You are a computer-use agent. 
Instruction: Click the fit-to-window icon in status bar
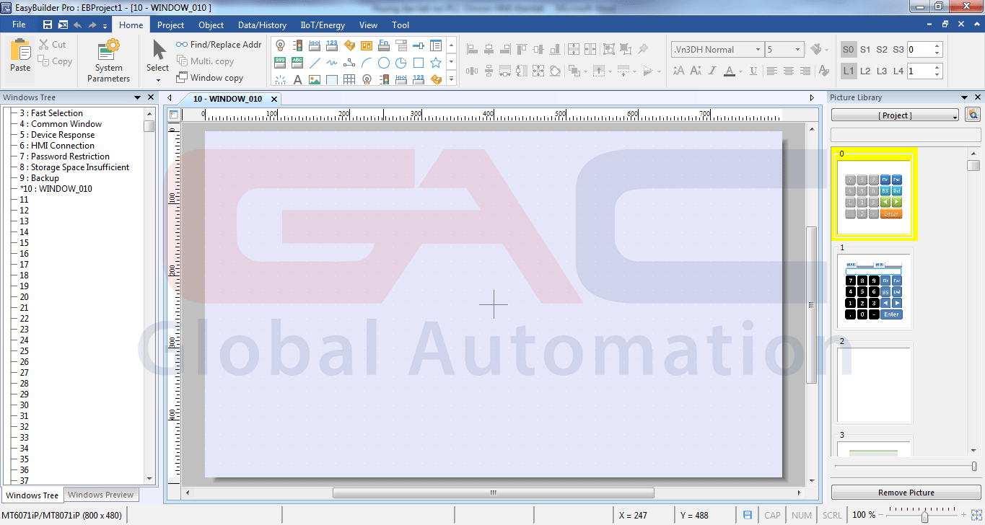(977, 515)
